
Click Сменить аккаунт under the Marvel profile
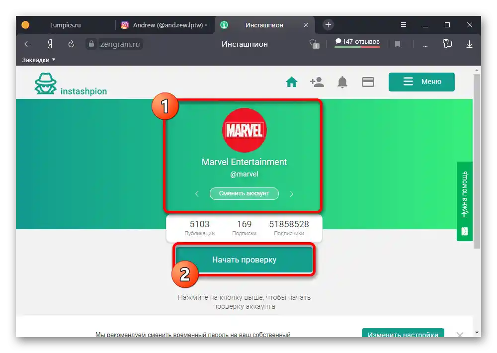tap(244, 193)
